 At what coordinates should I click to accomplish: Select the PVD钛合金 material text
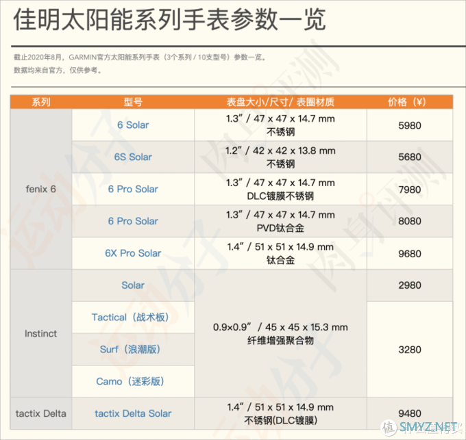click(280, 228)
